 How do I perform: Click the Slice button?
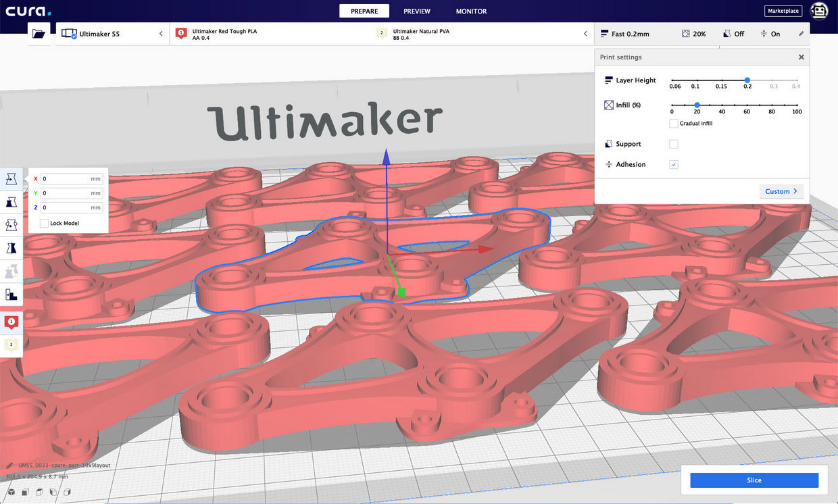tap(754, 480)
